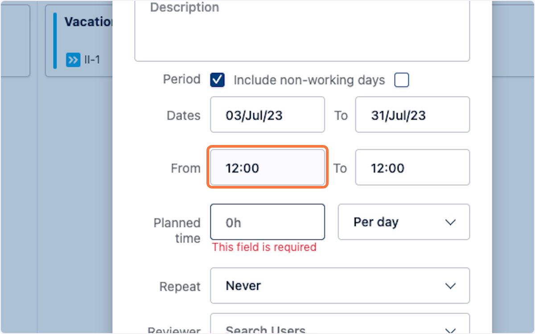Click the blue II-1 issue type icon

tap(73, 60)
